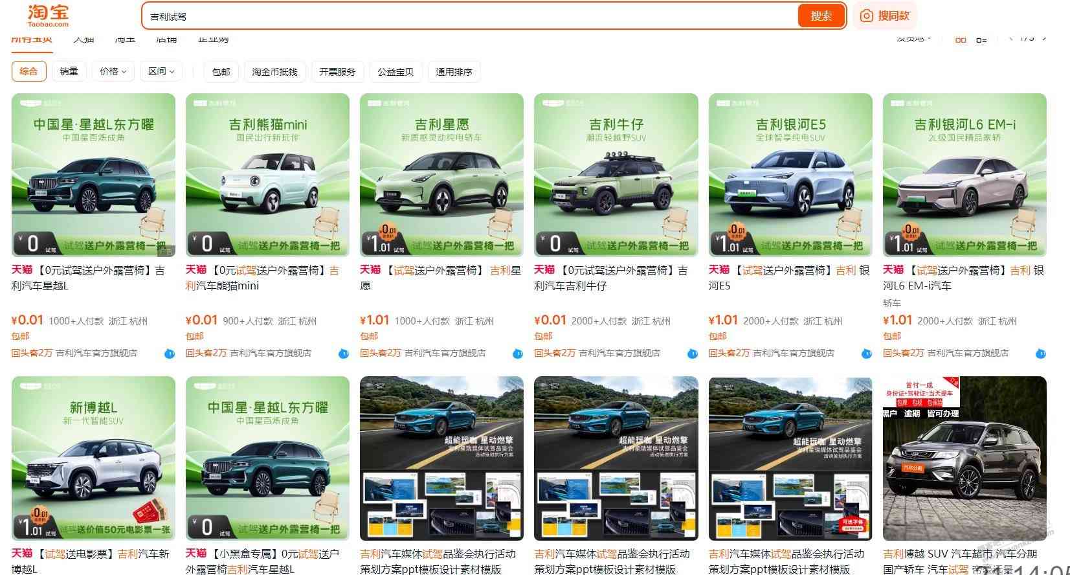1070x575 pixels.
Task: Open chat icon for 银河L6 EM-i listing
Action: [x=1040, y=354]
